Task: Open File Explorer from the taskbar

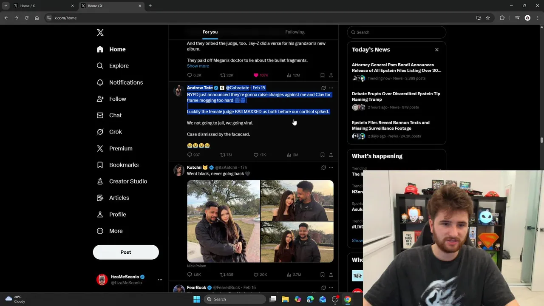Action: click(285, 299)
